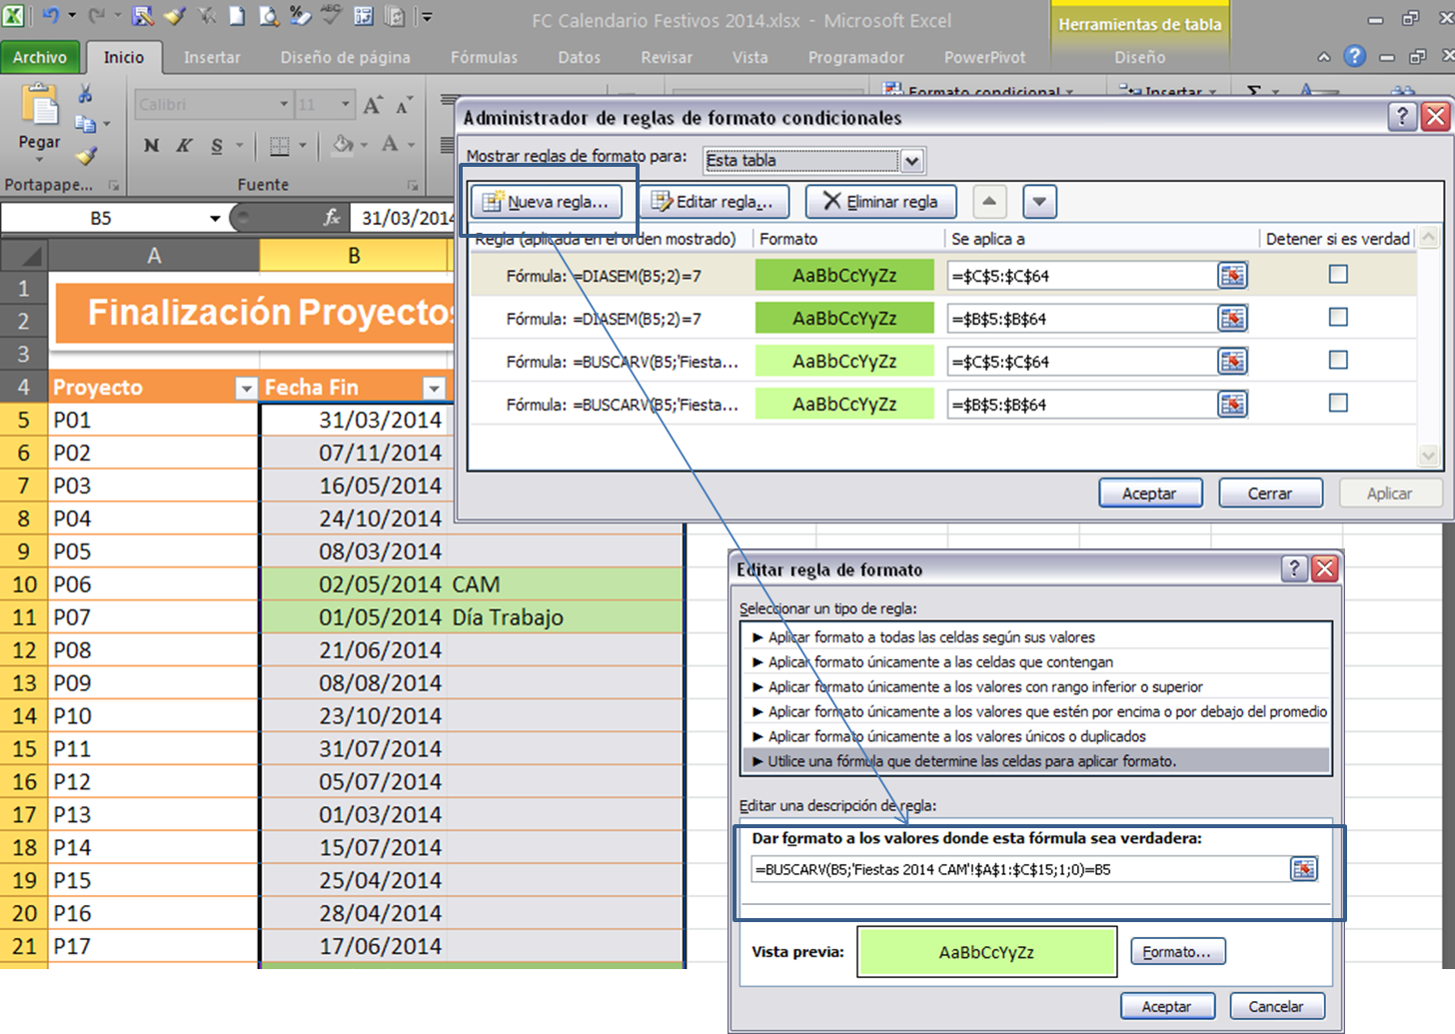Toggle Negrita bold formatting icon
This screenshot has height=1034, width=1455.
click(151, 146)
